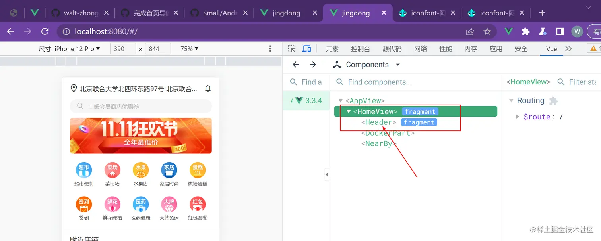
Task: Toggle the device emulation toolbar in DevTools
Action: point(306,48)
